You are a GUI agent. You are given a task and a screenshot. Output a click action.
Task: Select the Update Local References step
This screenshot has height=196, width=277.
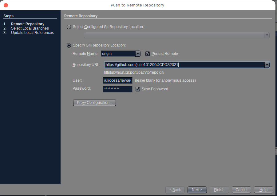[32, 33]
